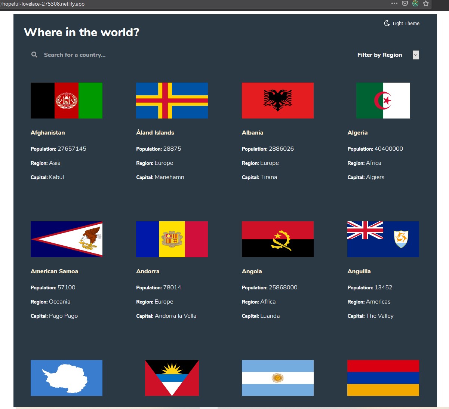Click the dropdown arrow beside Filter by Region

(415, 55)
